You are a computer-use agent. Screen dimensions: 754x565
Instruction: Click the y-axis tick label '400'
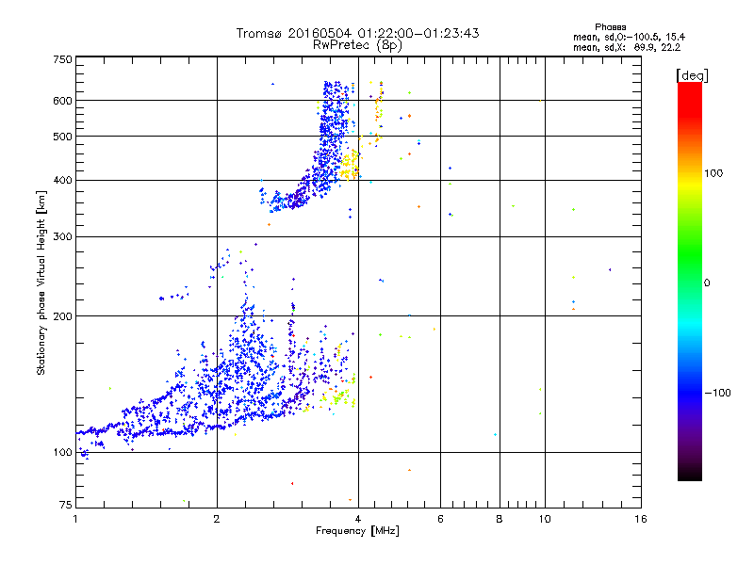(x=62, y=181)
